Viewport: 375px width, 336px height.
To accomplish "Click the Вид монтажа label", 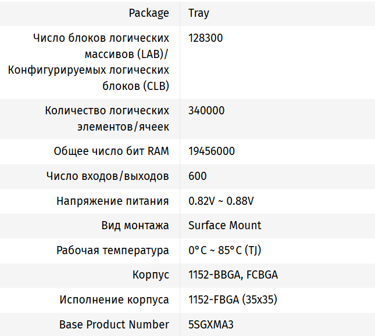I will [135, 225].
